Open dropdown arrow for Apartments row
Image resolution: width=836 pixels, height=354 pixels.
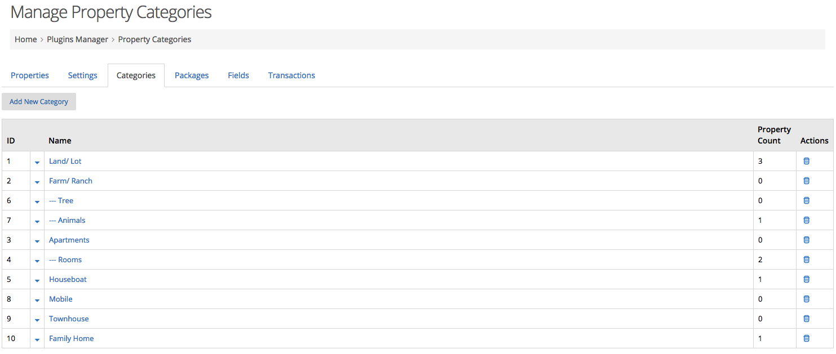(37, 241)
